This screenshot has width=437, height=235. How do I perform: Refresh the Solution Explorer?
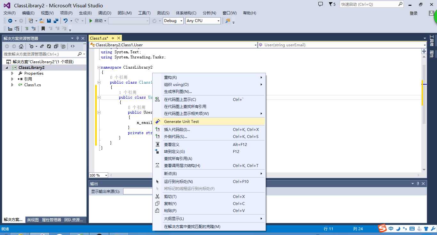point(49,46)
